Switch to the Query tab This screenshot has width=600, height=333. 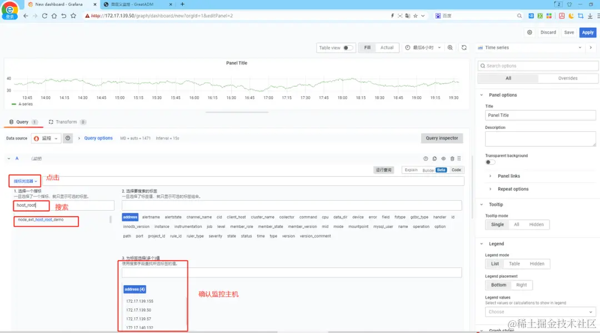[23, 122]
